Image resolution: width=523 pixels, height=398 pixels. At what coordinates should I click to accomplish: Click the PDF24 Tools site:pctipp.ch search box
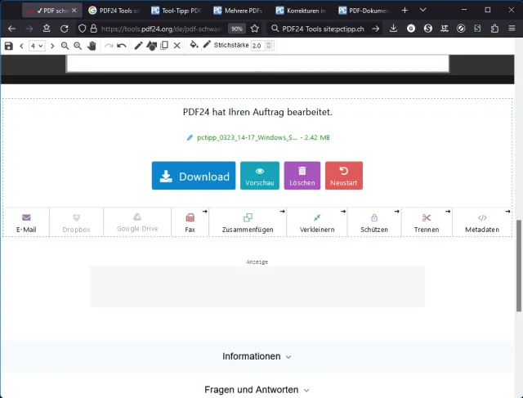click(323, 29)
